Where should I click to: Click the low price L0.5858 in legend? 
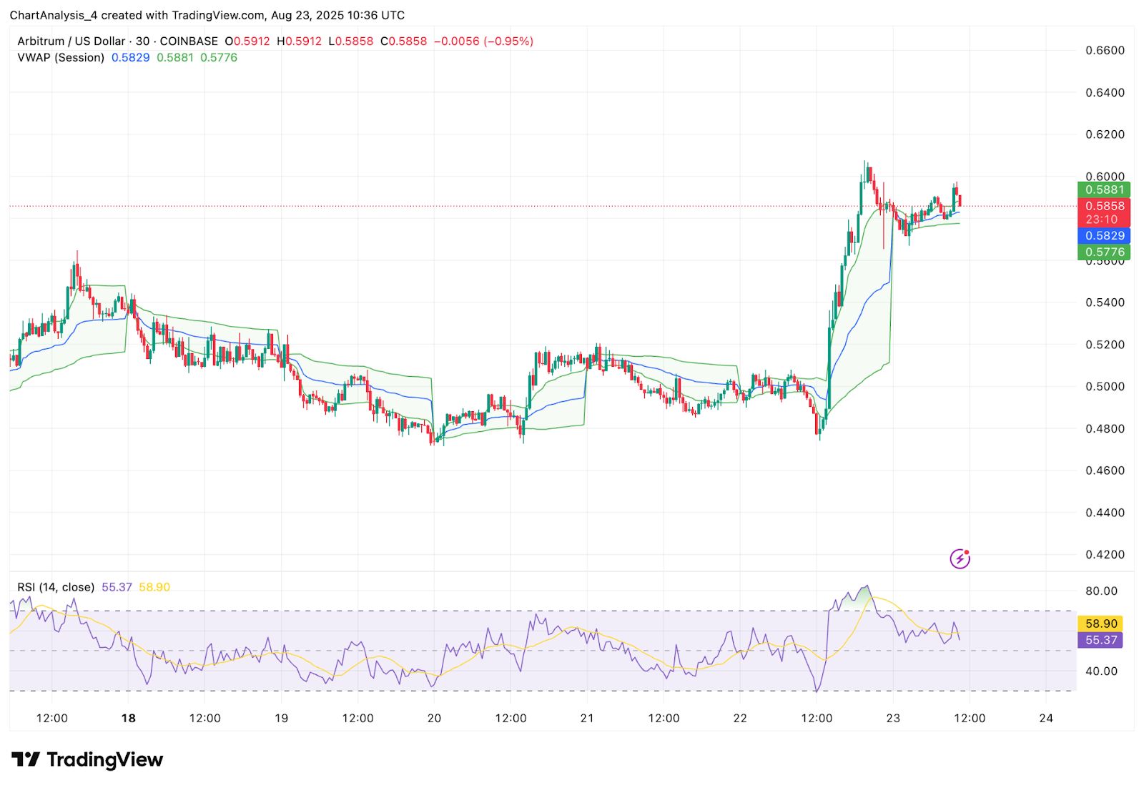(351, 41)
